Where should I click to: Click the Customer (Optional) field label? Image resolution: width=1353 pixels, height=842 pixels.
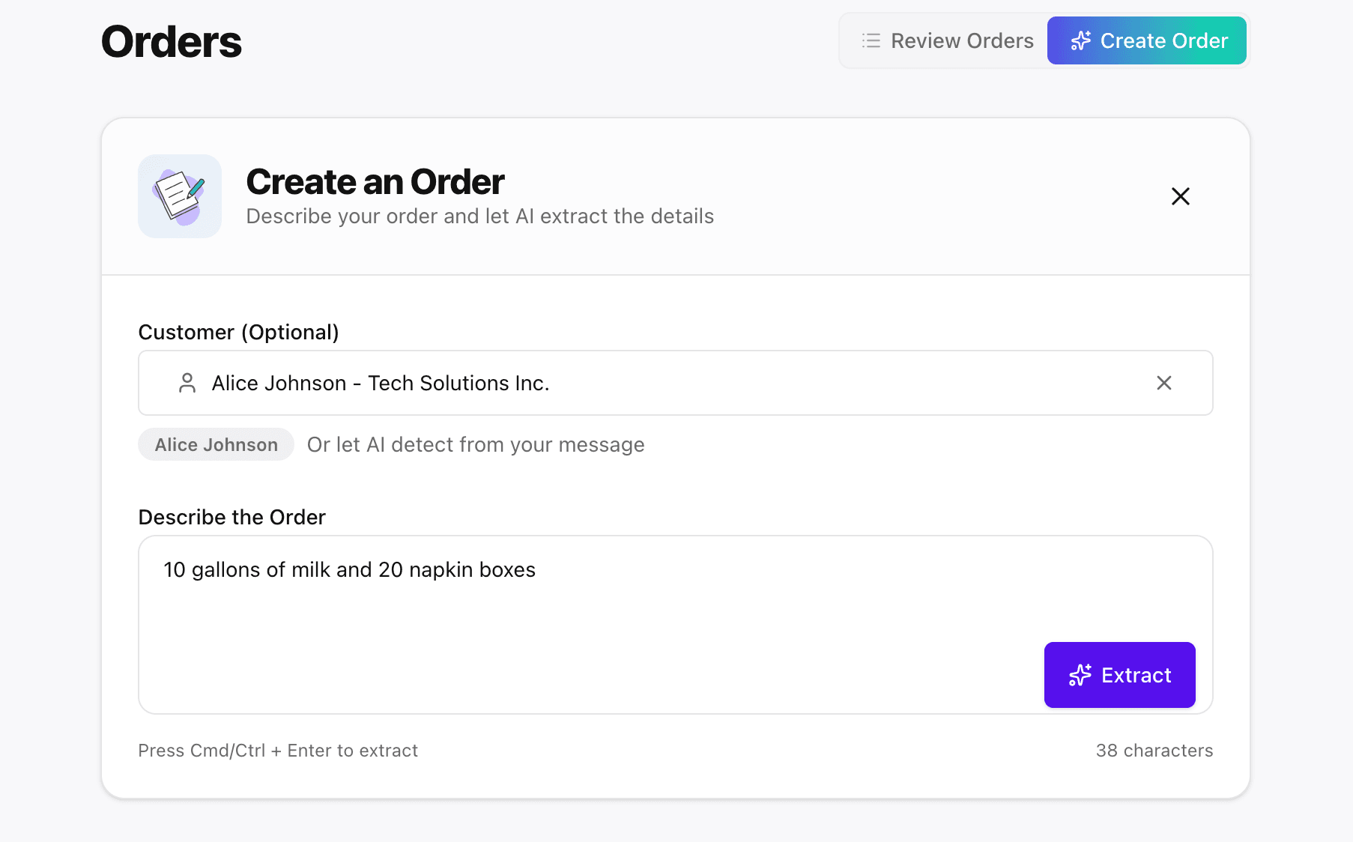click(238, 332)
